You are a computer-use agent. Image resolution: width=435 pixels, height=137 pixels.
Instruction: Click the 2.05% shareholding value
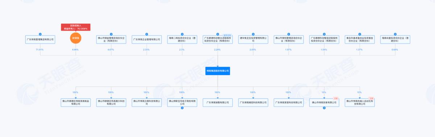click(x=253, y=49)
